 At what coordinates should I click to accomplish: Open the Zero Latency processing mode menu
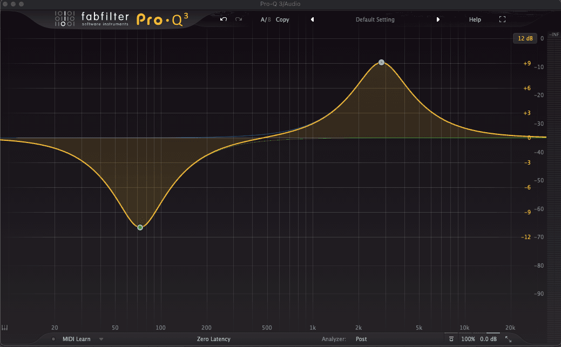(214, 339)
